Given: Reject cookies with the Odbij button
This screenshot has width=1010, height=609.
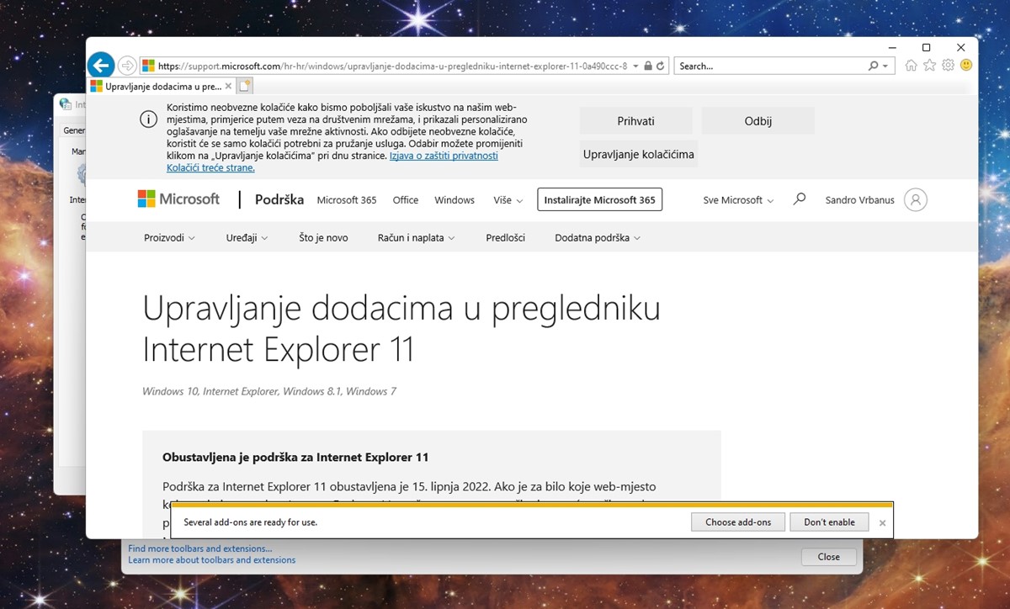Looking at the screenshot, I should click(x=757, y=120).
